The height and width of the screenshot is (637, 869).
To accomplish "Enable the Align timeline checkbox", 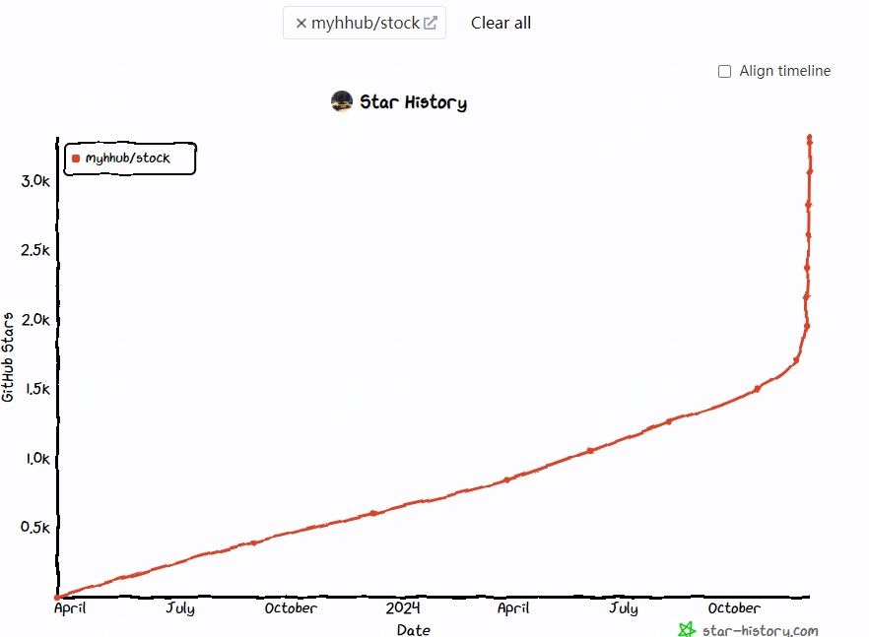I will point(725,71).
